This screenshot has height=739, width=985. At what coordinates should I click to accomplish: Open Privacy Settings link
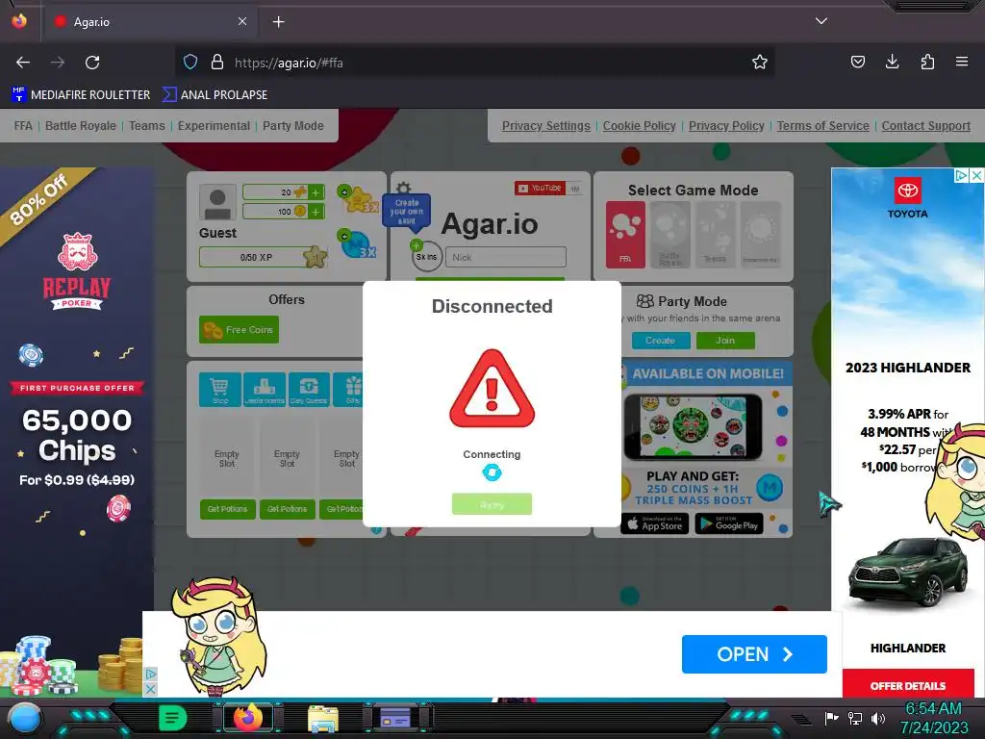546,126
